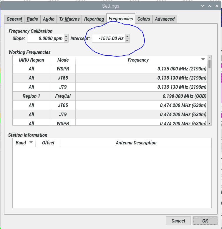Switch to the Colors tab

point(144,19)
